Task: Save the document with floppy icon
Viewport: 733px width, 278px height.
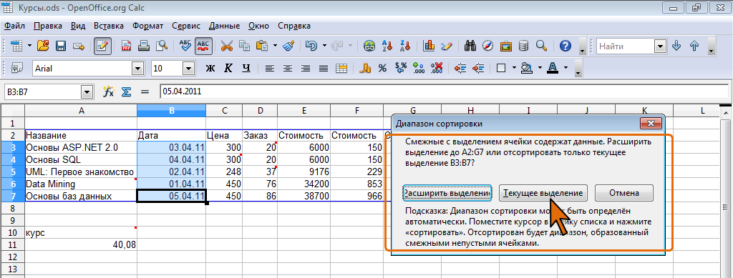Action: click(61, 46)
